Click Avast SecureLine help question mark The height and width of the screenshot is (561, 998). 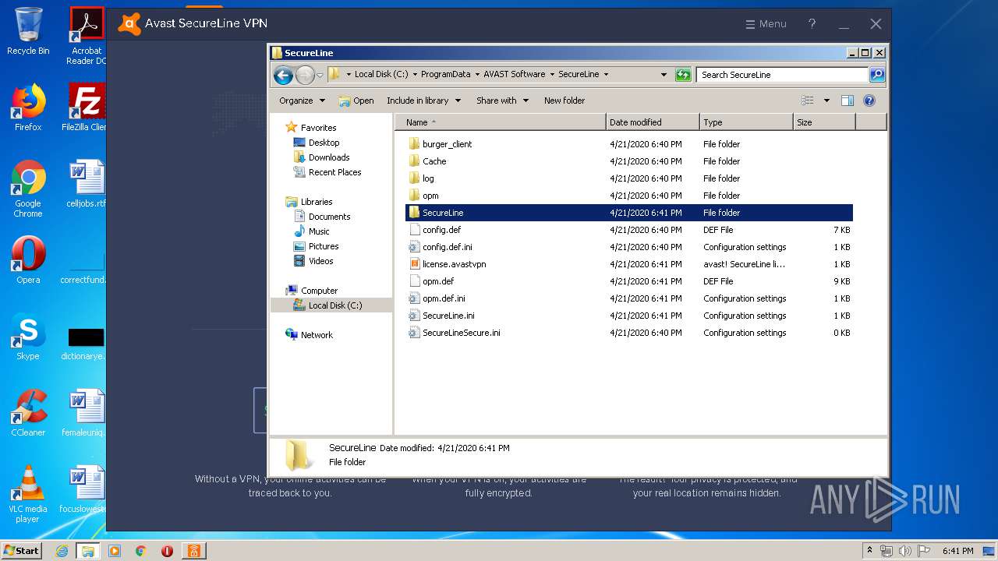(x=812, y=23)
